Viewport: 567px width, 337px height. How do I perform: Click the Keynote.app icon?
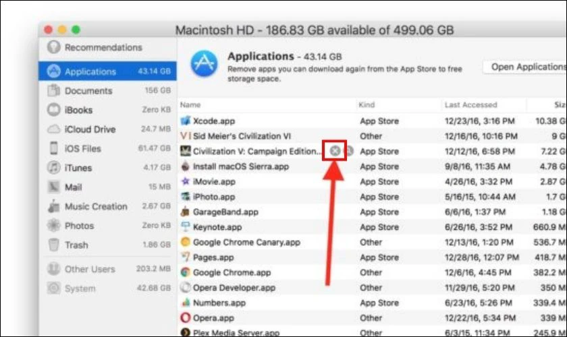[x=186, y=227]
